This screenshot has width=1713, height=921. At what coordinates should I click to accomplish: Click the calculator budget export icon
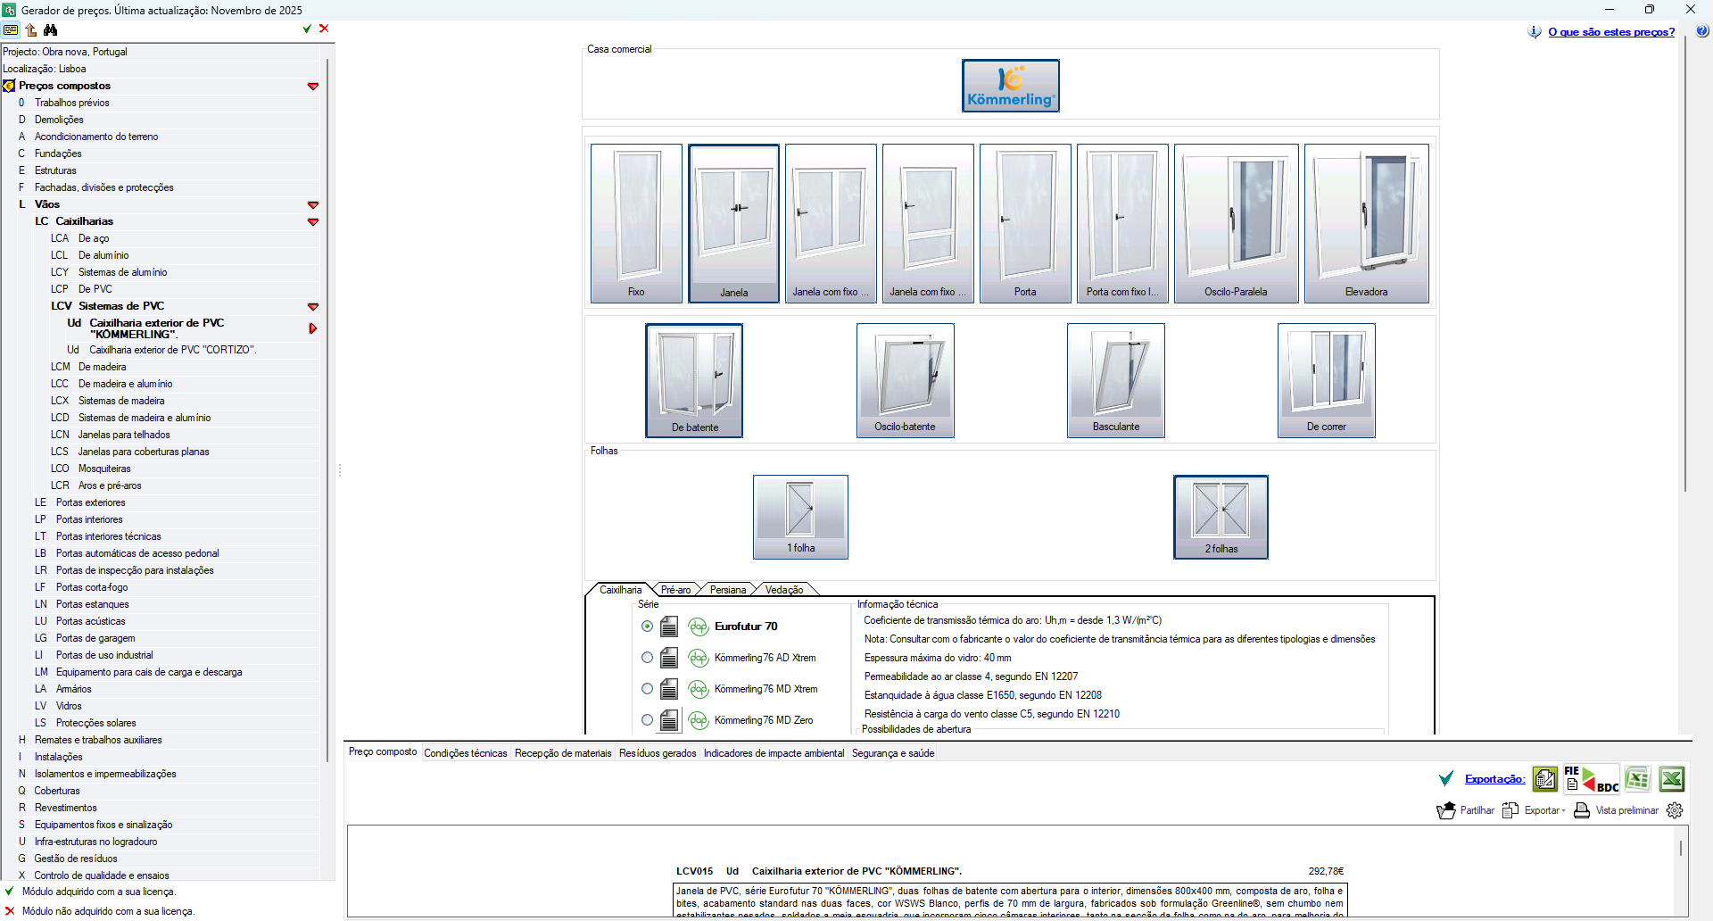pyautogui.click(x=1545, y=779)
